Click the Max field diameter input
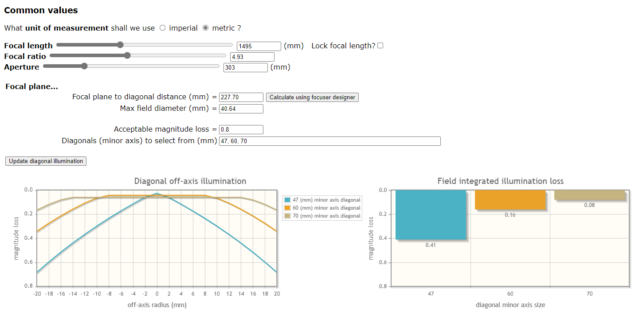The image size is (639, 316). pyautogui.click(x=241, y=109)
